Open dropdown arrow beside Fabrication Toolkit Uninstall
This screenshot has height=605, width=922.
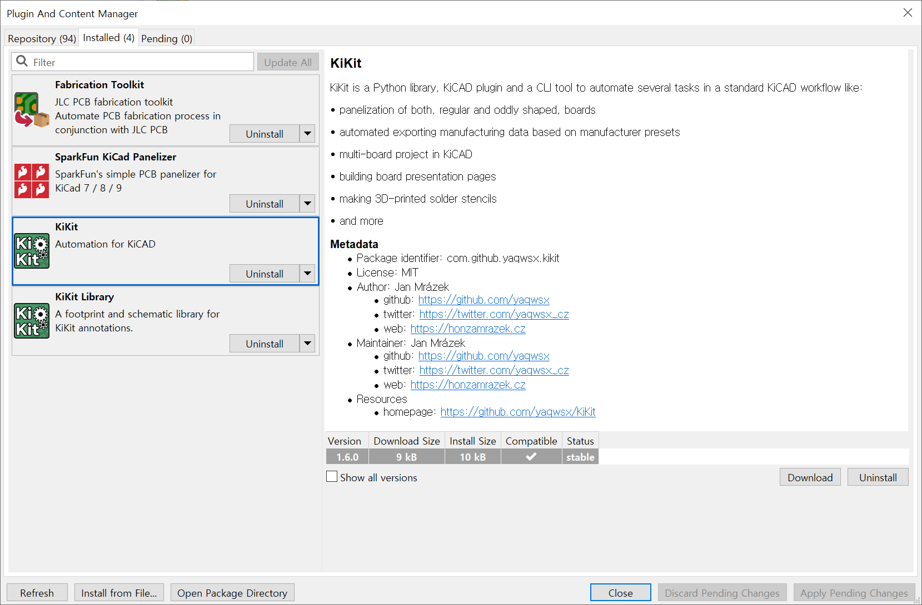pos(307,134)
